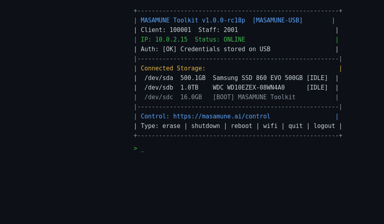384x224 pixels.
Task: Click Samsung SSD 860 EVO 500GB name
Action: [x=258, y=78]
